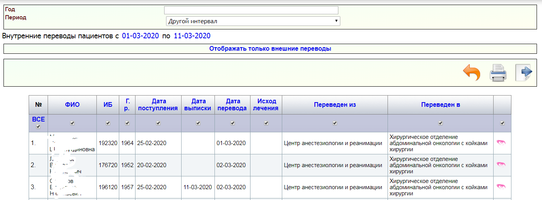Click the printer icon

498,73
